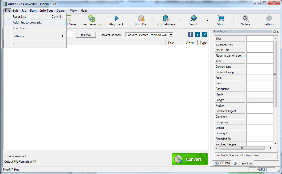This screenshot has width=282, height=174.
Task: Click the Composer value field
Action: pyautogui.click(x=260, y=122)
